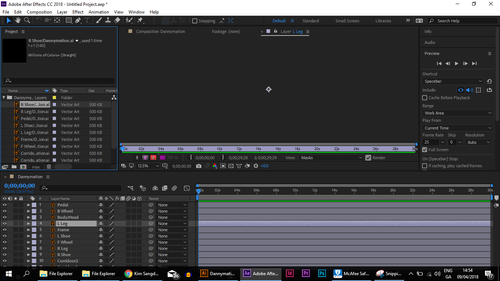Expand the Pedal layer properties

coord(29,205)
